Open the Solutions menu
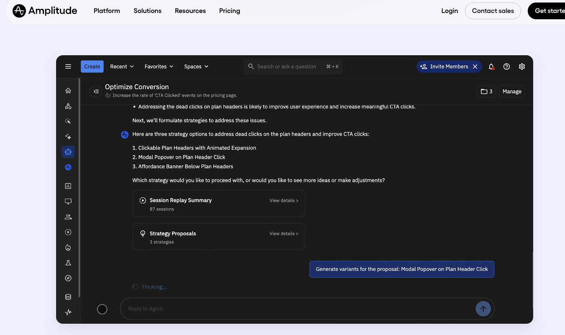The width and height of the screenshot is (565, 335). tap(147, 11)
